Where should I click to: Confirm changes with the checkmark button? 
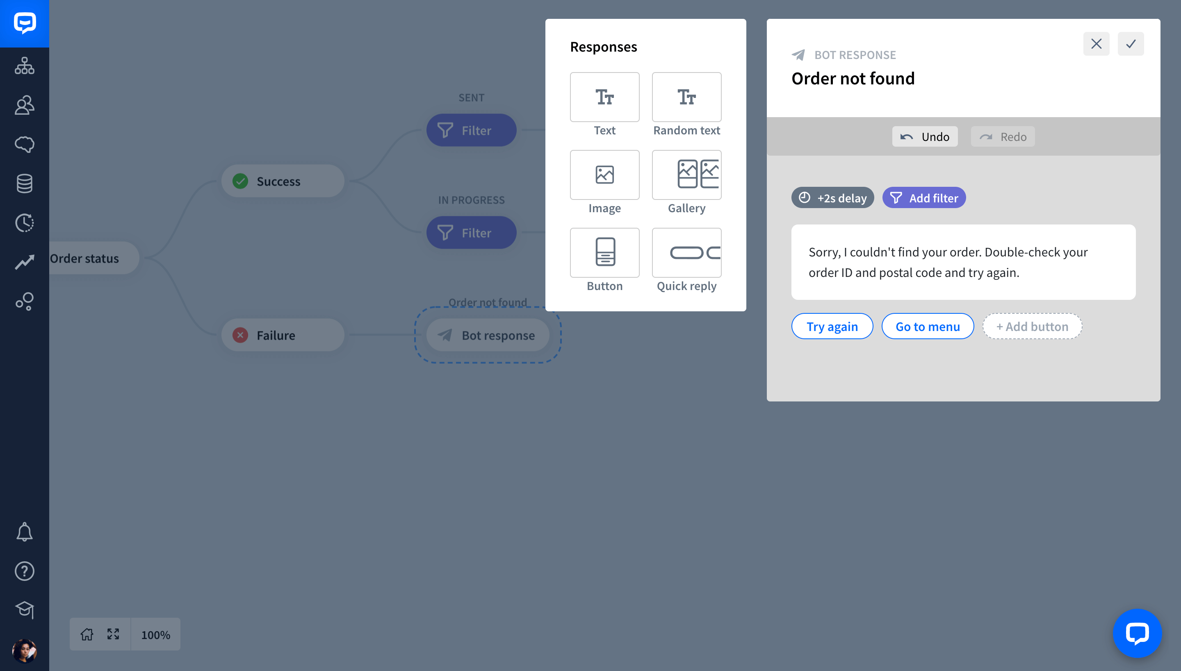tap(1130, 44)
